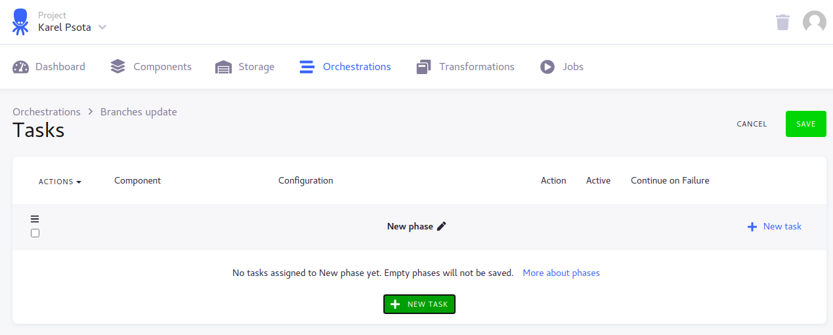833x335 pixels.
Task: Click the Components stack icon
Action: [x=118, y=67]
